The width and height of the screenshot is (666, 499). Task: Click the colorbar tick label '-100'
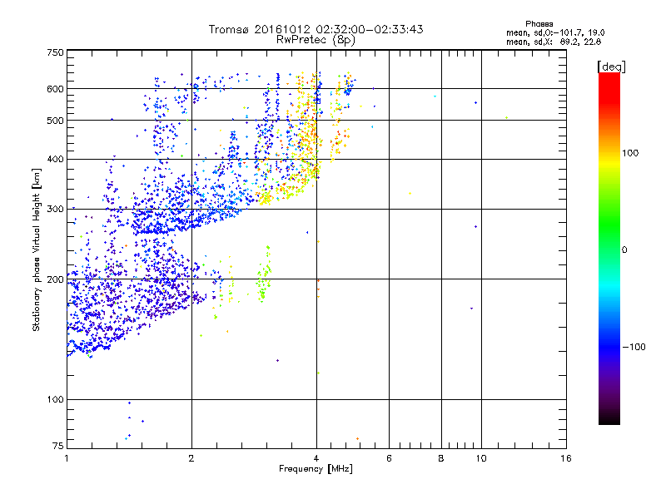click(634, 347)
